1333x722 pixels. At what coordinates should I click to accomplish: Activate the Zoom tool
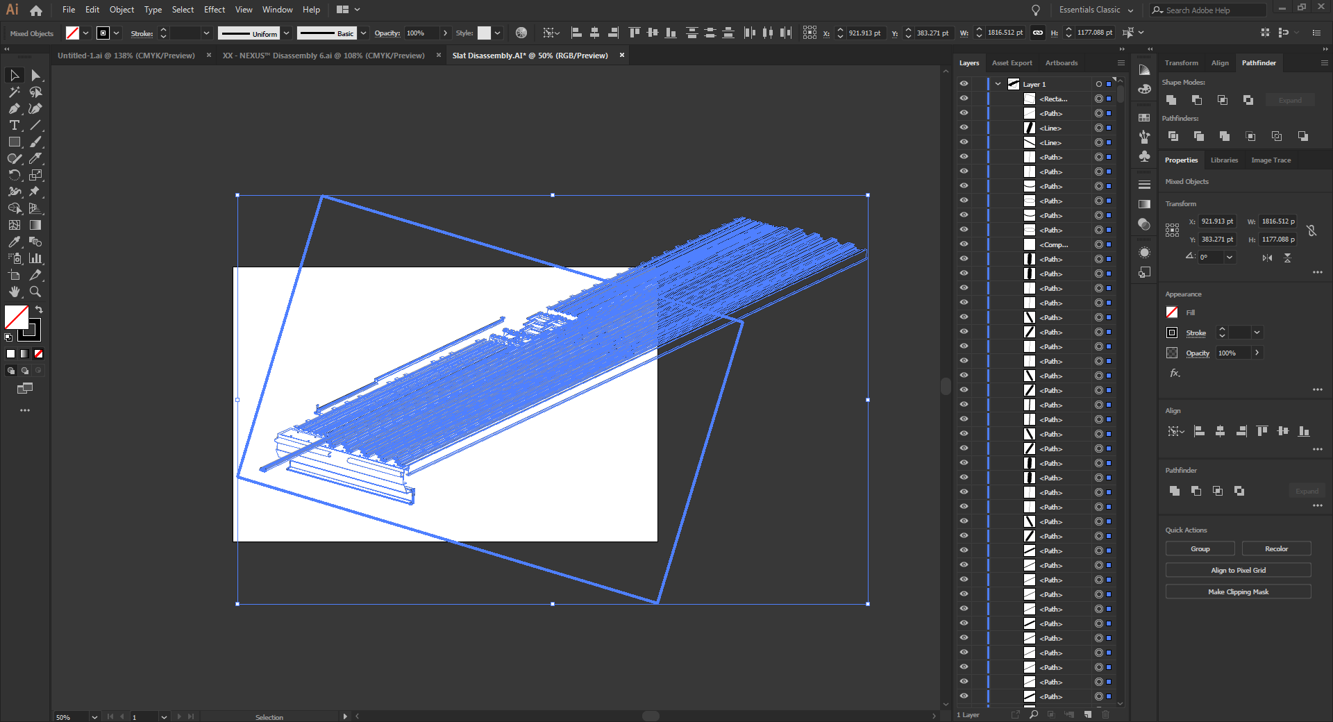tap(35, 292)
